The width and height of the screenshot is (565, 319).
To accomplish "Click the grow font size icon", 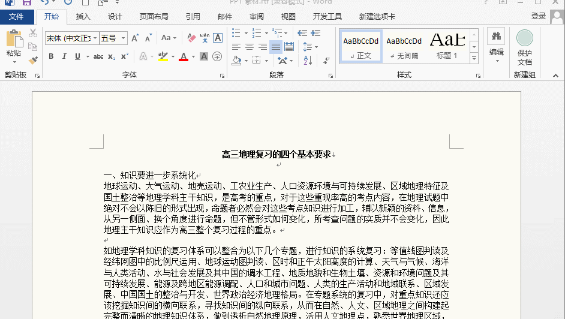I will point(136,38).
